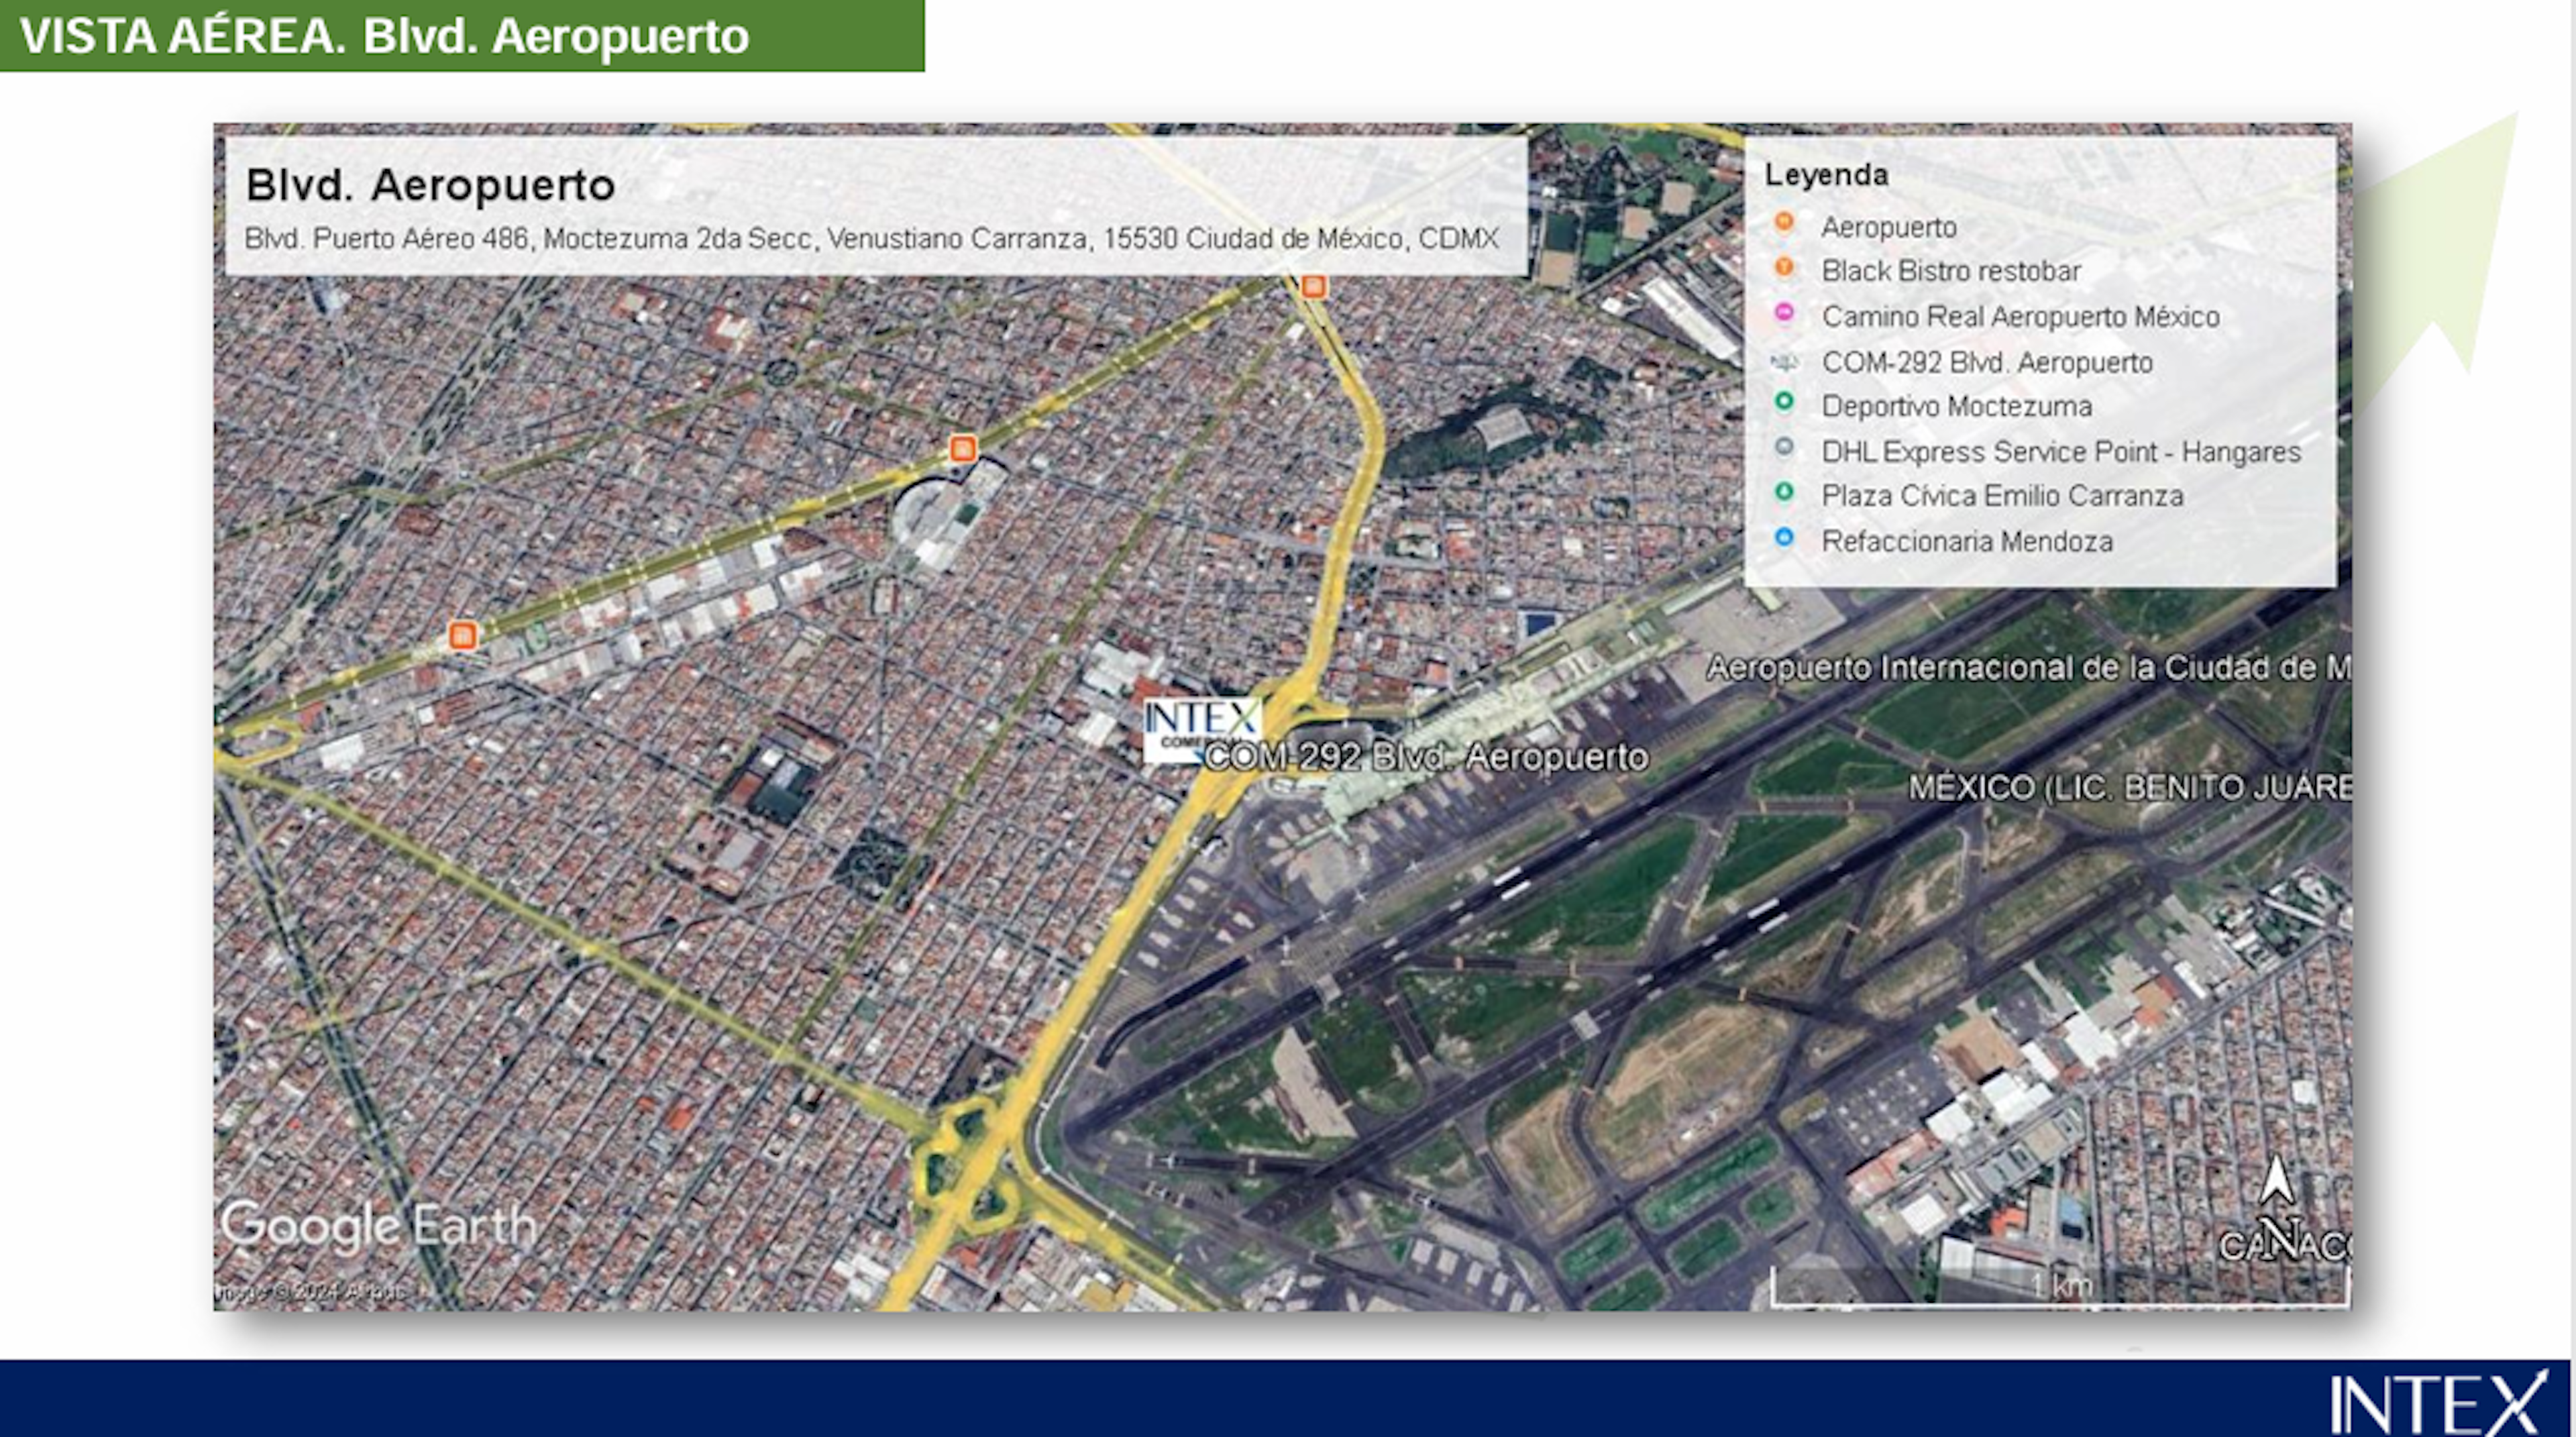Click the gray DHL Express legend icon
The image size is (2576, 1437).
(1784, 447)
